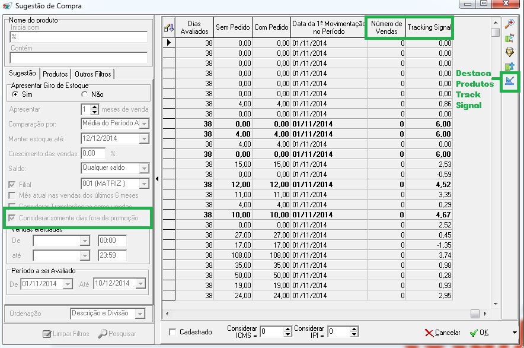
Task: Highlight Tracking Signal products via the ruler icon
Action: pos(510,81)
